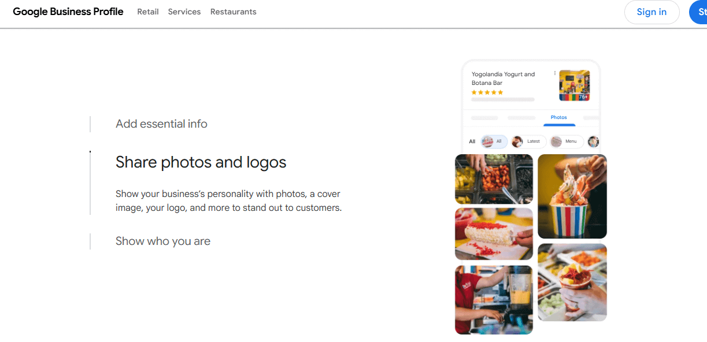Open the Restaurants menu item
The image size is (707, 342).
(x=233, y=12)
